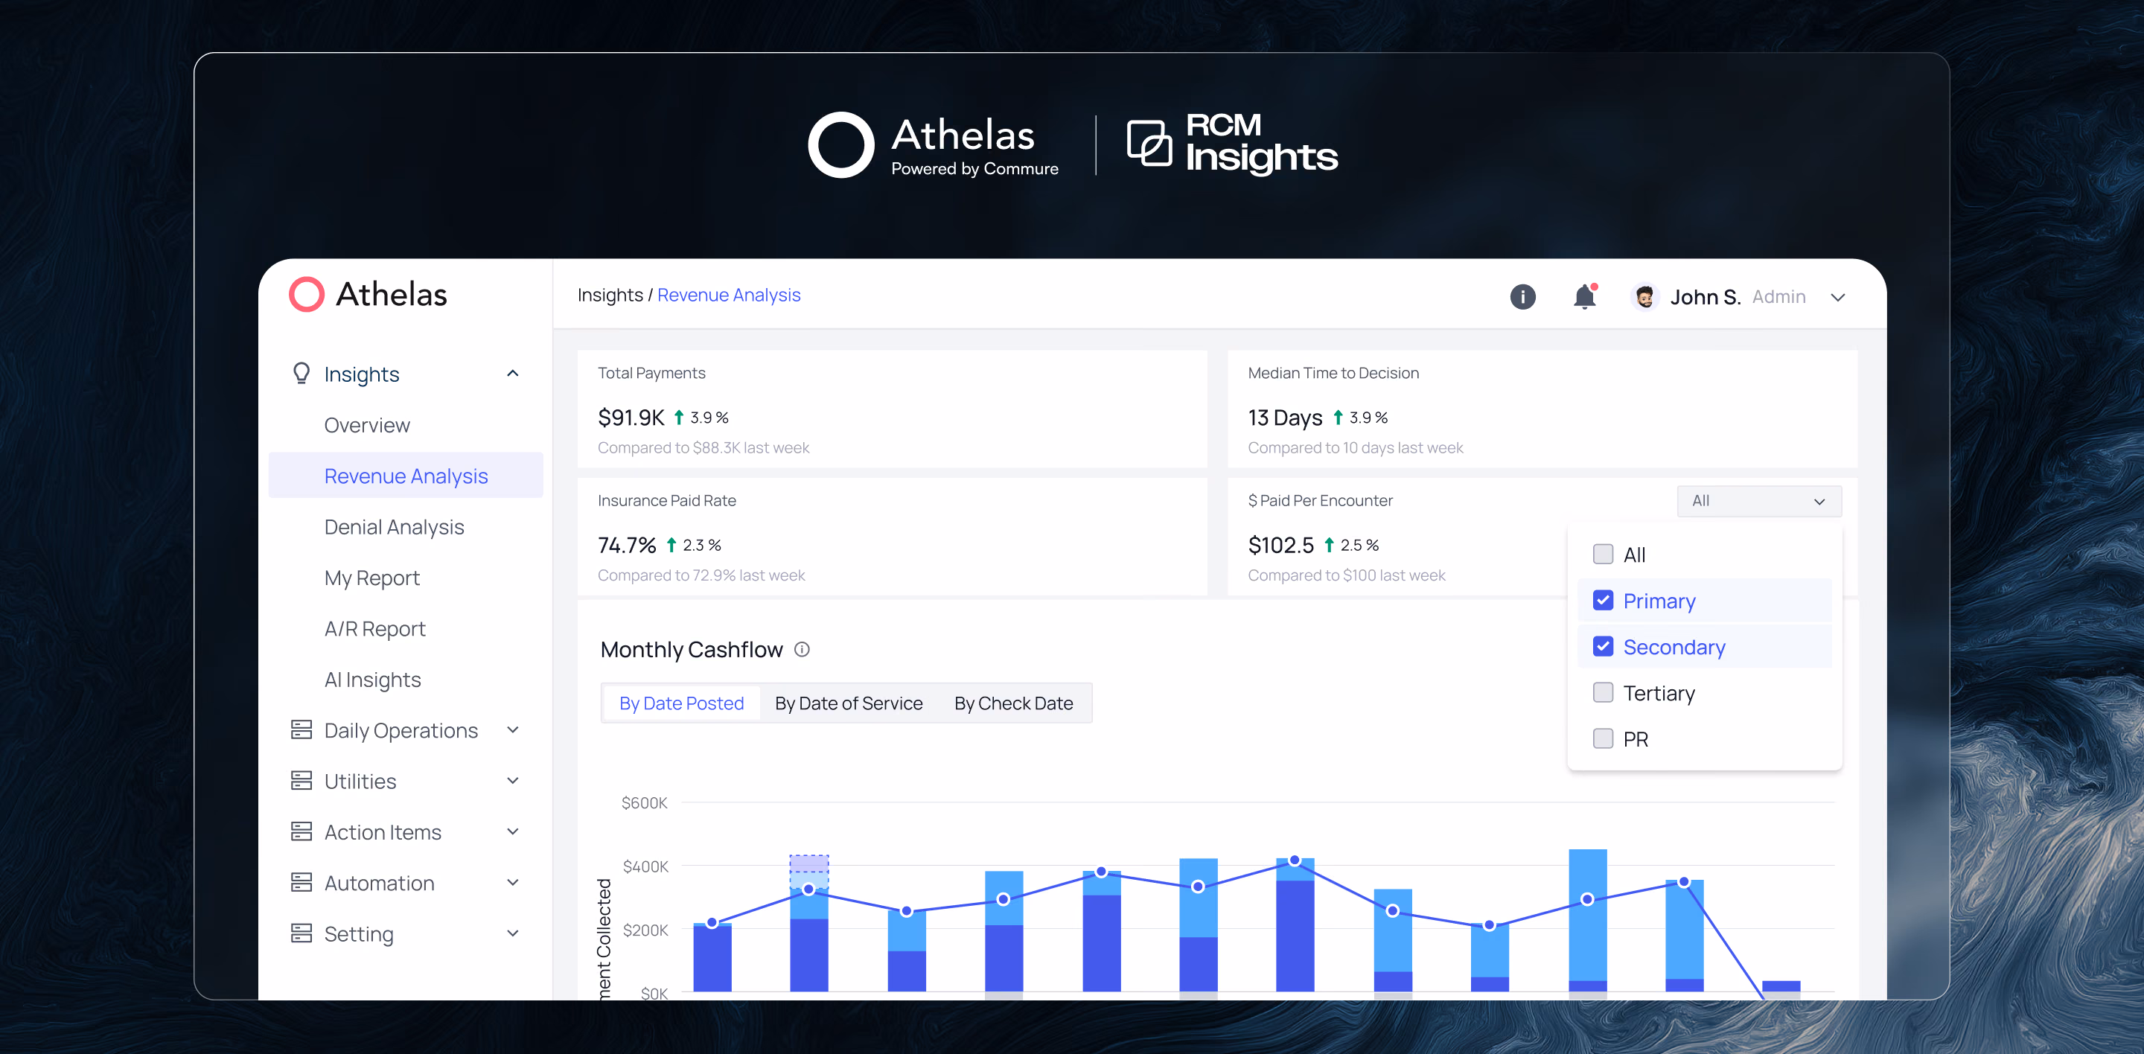Uncheck the Secondary checkbox
This screenshot has height=1054, width=2144.
(x=1602, y=646)
